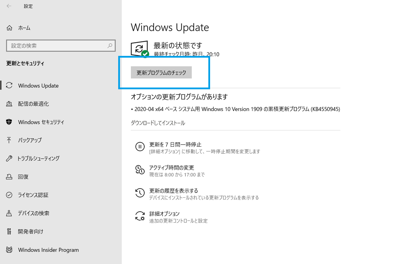Click the 最新の状態です status text
The height and width of the screenshot is (264, 405).
(x=178, y=46)
